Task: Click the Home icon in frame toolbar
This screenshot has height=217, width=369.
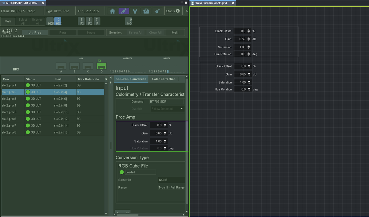Action: click(113, 11)
